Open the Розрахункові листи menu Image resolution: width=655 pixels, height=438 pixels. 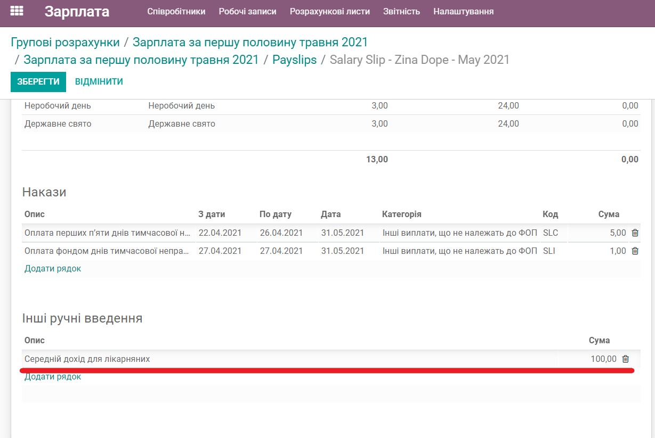pos(329,11)
